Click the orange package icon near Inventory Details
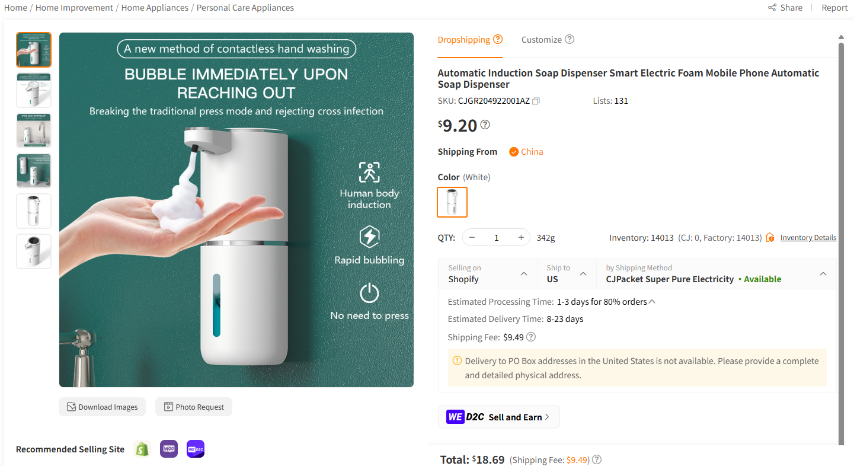 coord(770,237)
